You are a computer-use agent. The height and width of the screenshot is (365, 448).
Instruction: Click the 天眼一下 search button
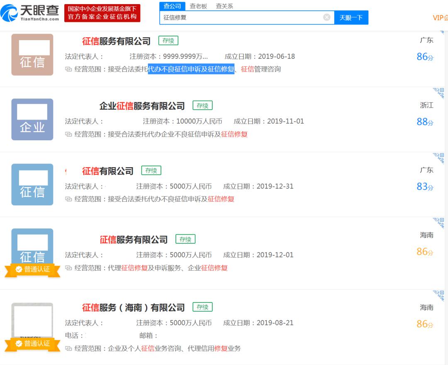[x=351, y=18]
